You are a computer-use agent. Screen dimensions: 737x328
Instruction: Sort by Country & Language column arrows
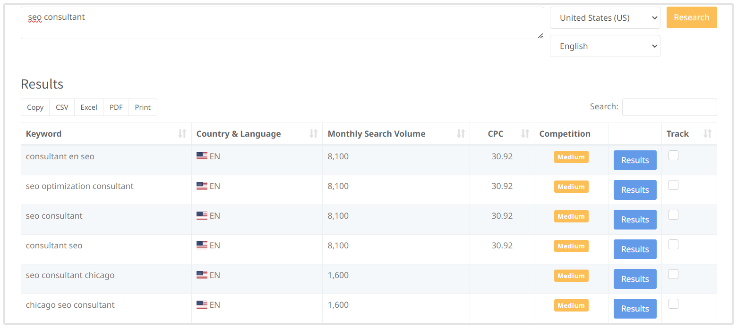(x=313, y=134)
